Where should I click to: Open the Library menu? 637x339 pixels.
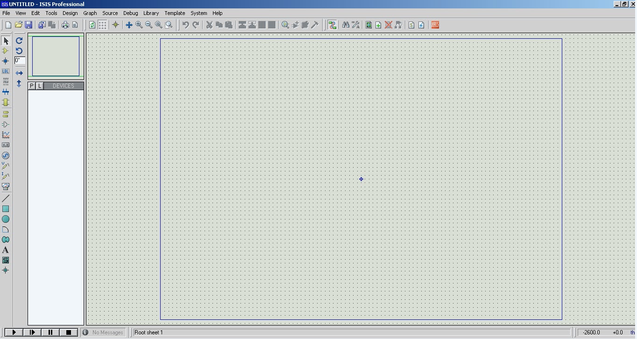click(x=151, y=13)
